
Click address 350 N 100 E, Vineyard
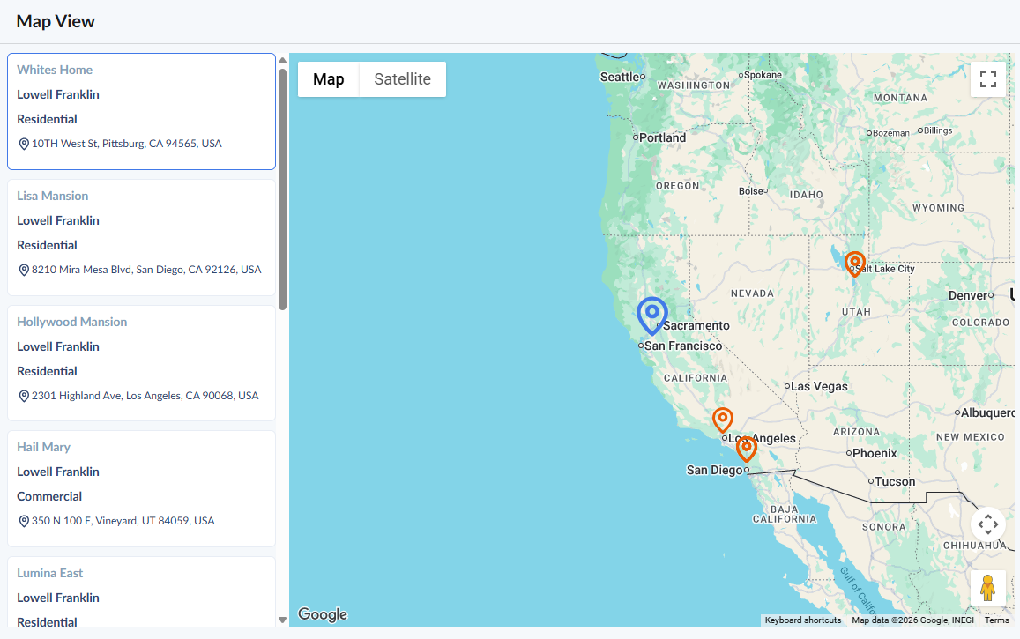(x=123, y=521)
